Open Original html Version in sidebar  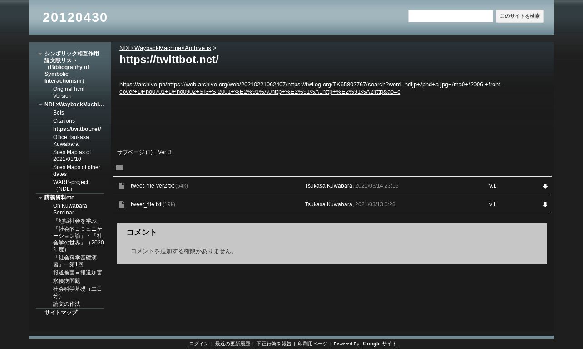click(x=69, y=92)
